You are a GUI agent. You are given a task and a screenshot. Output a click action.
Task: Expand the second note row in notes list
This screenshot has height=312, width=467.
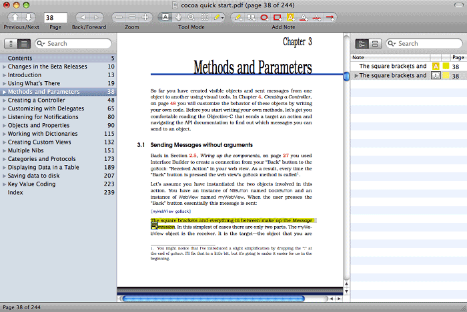click(356, 76)
